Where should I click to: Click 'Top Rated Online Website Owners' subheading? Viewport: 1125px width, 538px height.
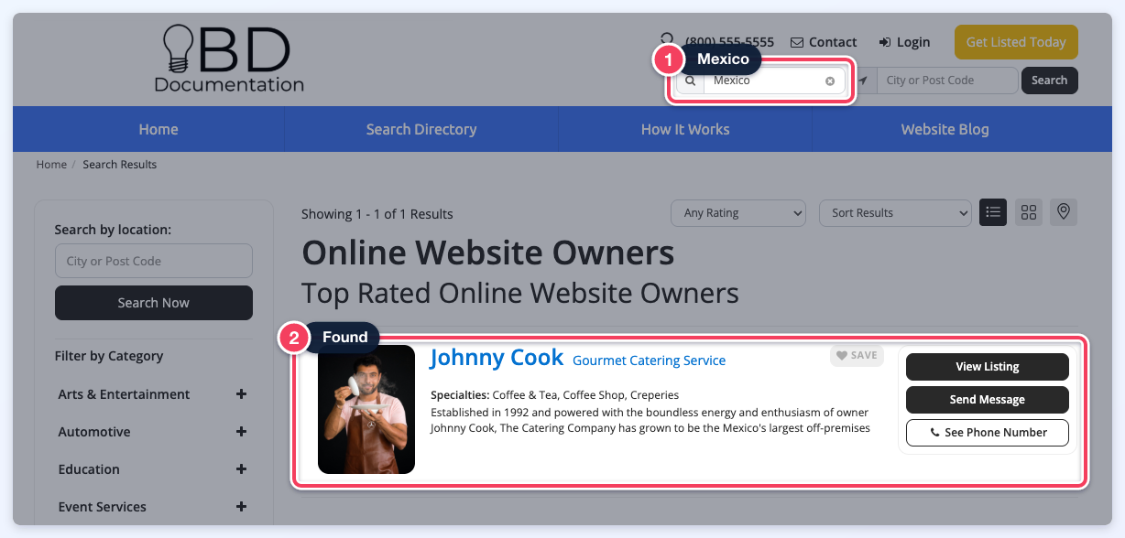tap(520, 293)
